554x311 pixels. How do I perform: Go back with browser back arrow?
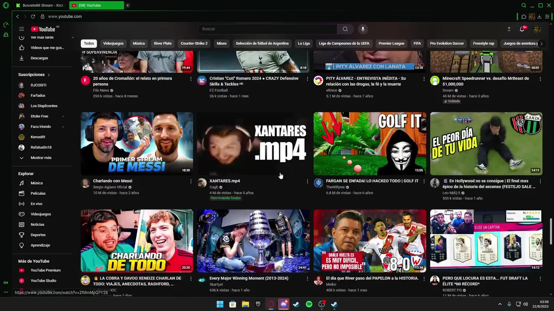click(17, 16)
